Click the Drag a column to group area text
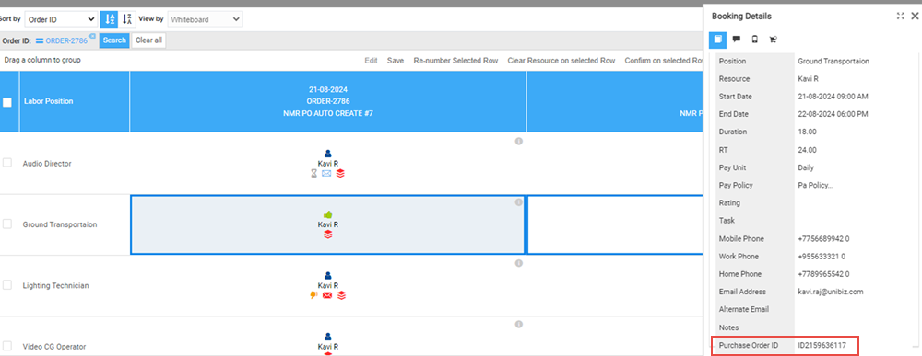The width and height of the screenshot is (922, 356). [x=42, y=60]
